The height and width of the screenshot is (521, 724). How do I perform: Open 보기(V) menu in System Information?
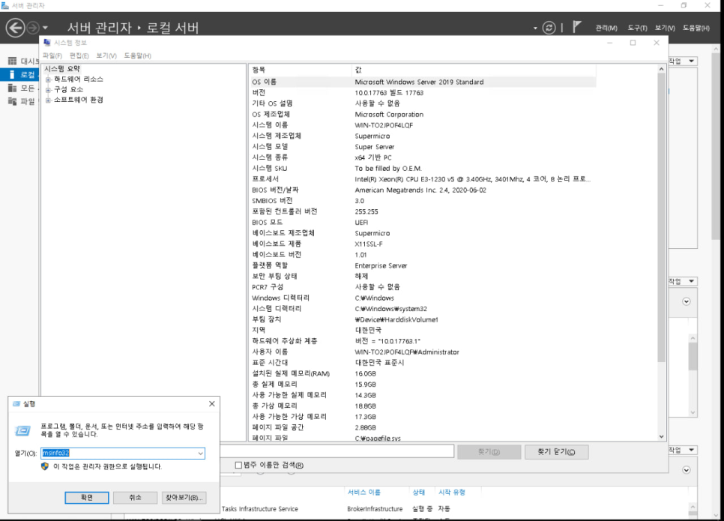(x=106, y=55)
